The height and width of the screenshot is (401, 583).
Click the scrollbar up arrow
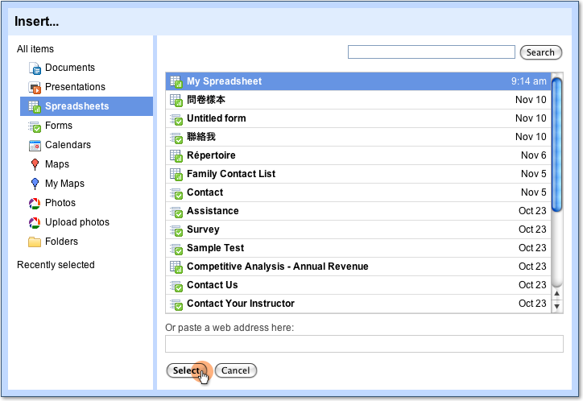click(x=556, y=294)
